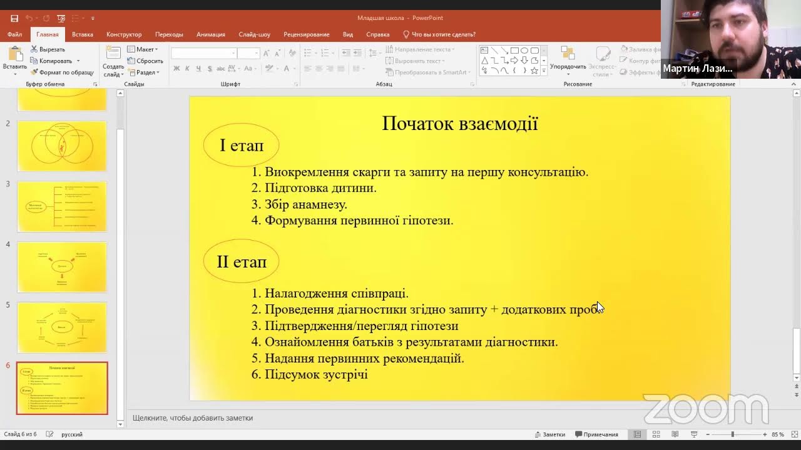Click the Упорядочить arrange button
The height and width of the screenshot is (450, 801).
(x=568, y=61)
